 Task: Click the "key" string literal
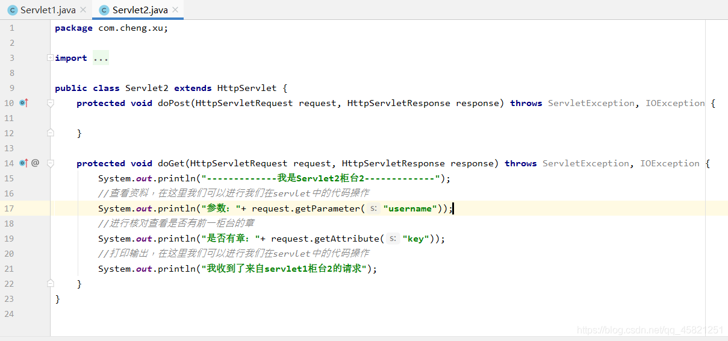click(x=415, y=239)
